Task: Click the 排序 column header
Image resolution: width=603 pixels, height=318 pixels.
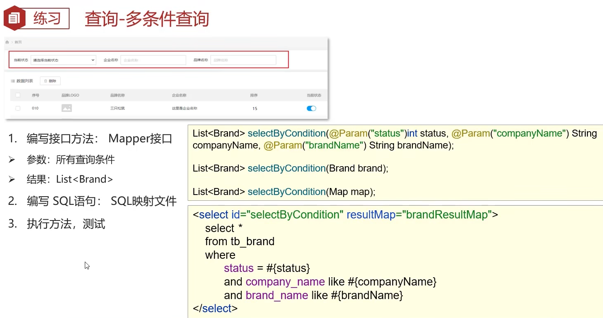Action: 254,95
